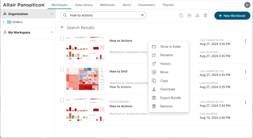
Task: Tick the Orders\BidAsk How to Actions checkbox
Action: tap(62, 100)
